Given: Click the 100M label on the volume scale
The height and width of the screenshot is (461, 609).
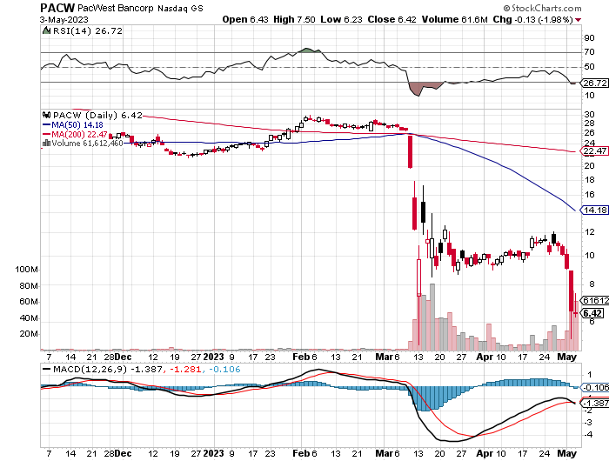Looking at the screenshot, I should 26,269.
